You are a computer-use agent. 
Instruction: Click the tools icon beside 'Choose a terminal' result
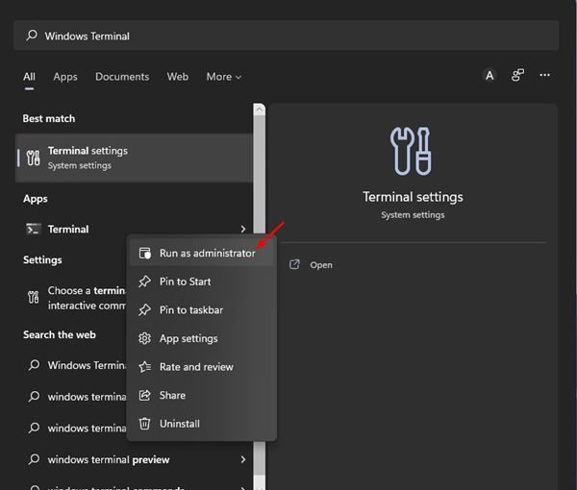pos(33,297)
